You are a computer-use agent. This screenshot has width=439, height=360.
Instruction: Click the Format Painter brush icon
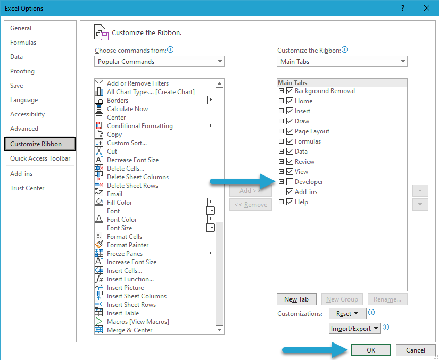(x=99, y=245)
